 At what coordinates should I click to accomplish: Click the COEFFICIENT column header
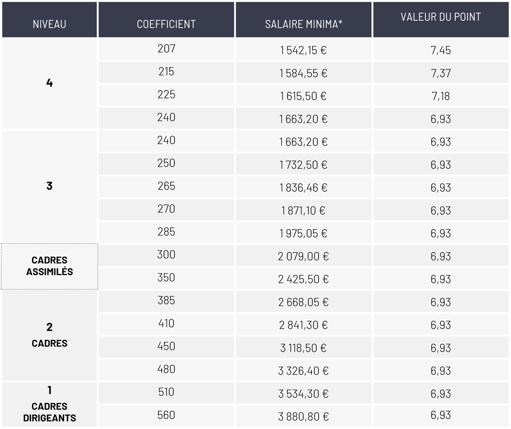tap(166, 19)
